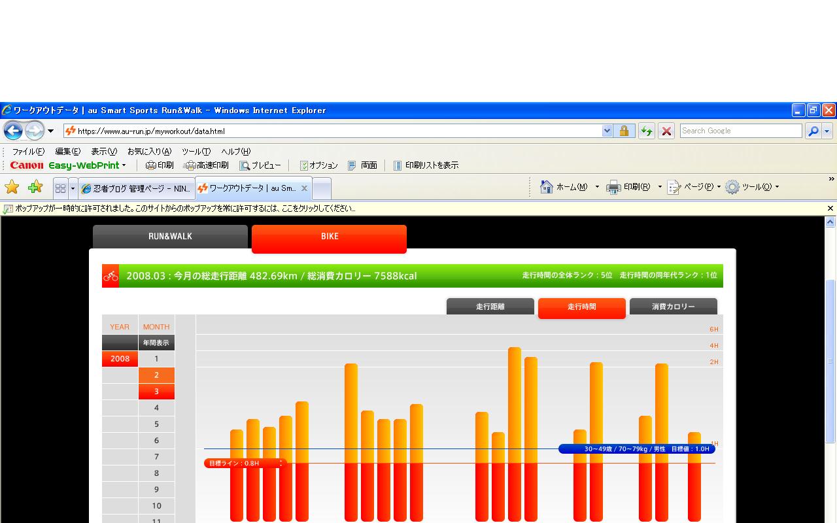The height and width of the screenshot is (523, 837).
Task: Click the Favorites star icon
Action: pos(12,188)
